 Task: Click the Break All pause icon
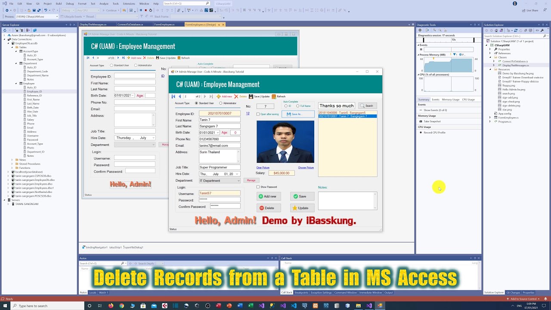point(140,10)
